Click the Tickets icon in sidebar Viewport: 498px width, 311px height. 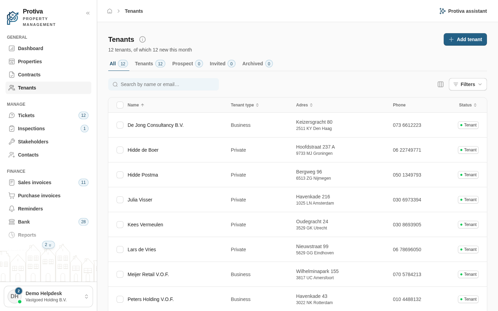[x=12, y=115]
